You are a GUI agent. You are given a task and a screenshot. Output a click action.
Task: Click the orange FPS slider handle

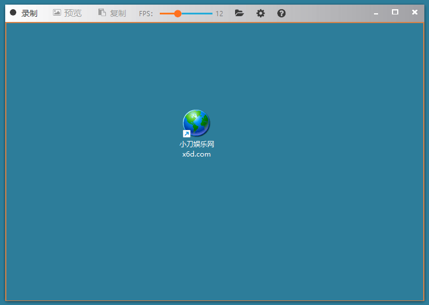click(177, 13)
